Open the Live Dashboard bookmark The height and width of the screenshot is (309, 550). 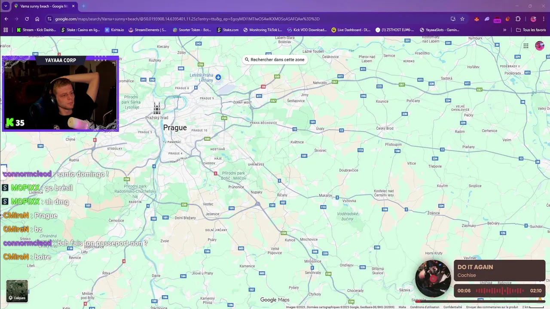351,30
